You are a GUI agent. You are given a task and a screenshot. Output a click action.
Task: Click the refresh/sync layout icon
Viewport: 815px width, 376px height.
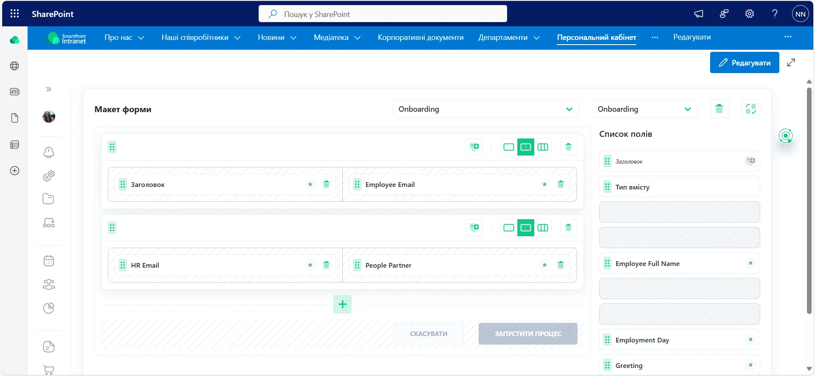point(750,109)
